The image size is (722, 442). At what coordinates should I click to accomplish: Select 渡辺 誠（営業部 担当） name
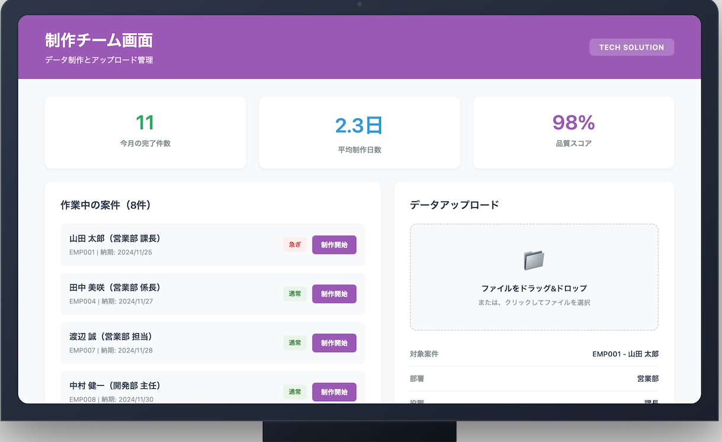point(111,337)
